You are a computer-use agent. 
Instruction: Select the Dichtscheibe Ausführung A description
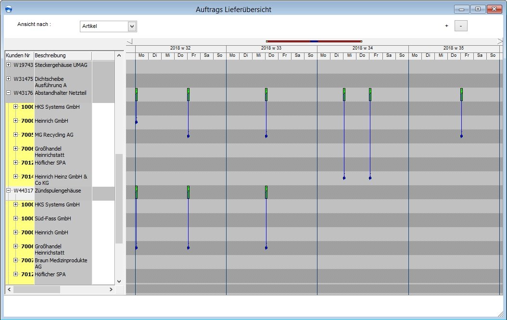pyautogui.click(x=51, y=82)
